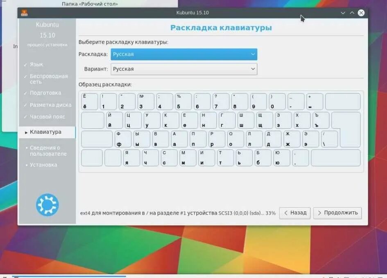Click the Kubuntu gear logo in sidebar
Viewport: 387px width, 278px height.
tap(48, 205)
